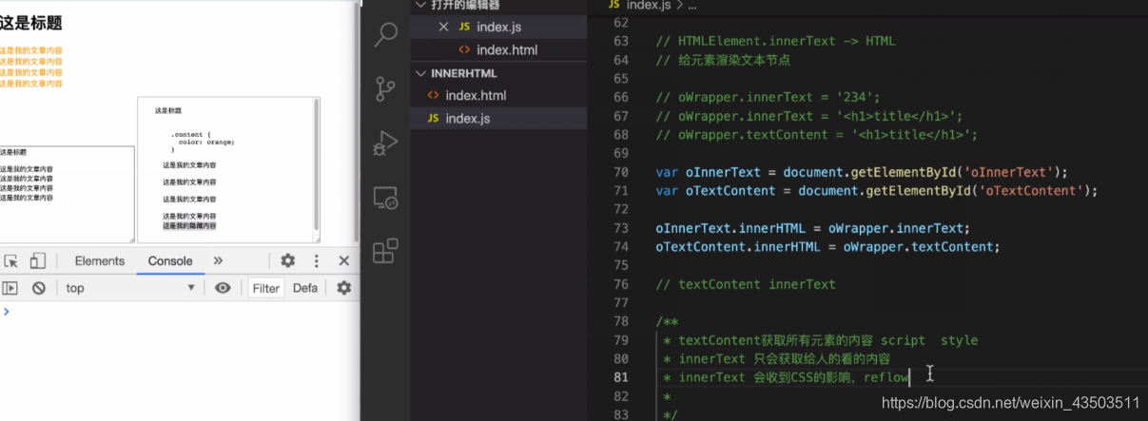The width and height of the screenshot is (1148, 421).
Task: Focus the console prompt line
Action: pyautogui.click(x=181, y=312)
